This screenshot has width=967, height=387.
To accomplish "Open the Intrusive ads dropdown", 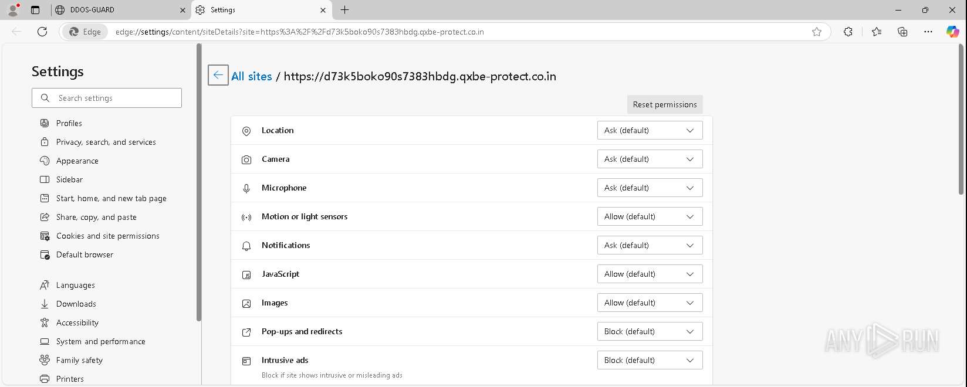I will (x=650, y=360).
